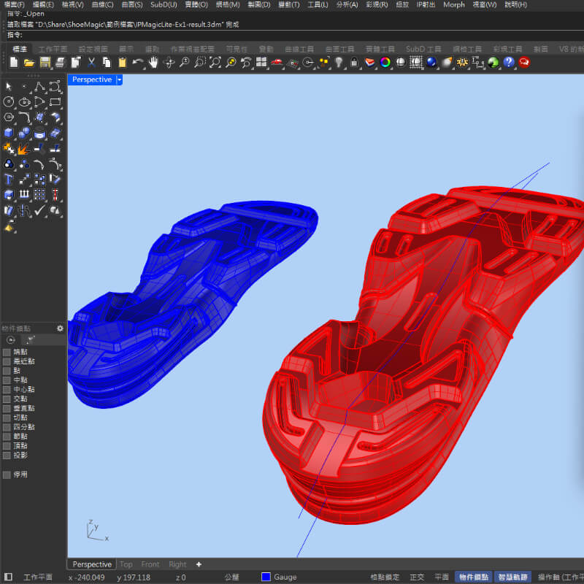This screenshot has height=584, width=584.
Task: Click the green checkmark icon in sidebar
Action: [x=40, y=210]
